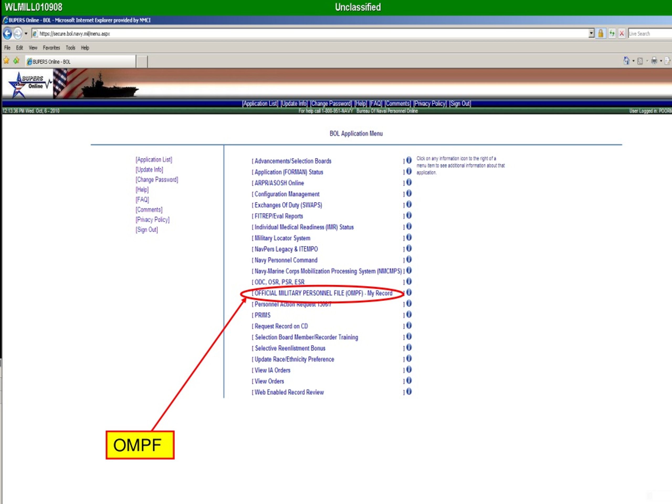Click Change Password in top navigation bar

[331, 104]
